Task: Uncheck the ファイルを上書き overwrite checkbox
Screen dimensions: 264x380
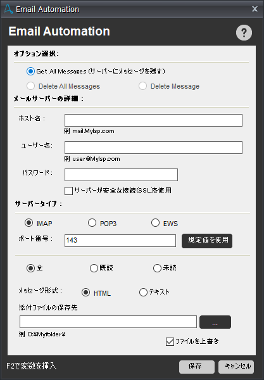Action: [170, 342]
